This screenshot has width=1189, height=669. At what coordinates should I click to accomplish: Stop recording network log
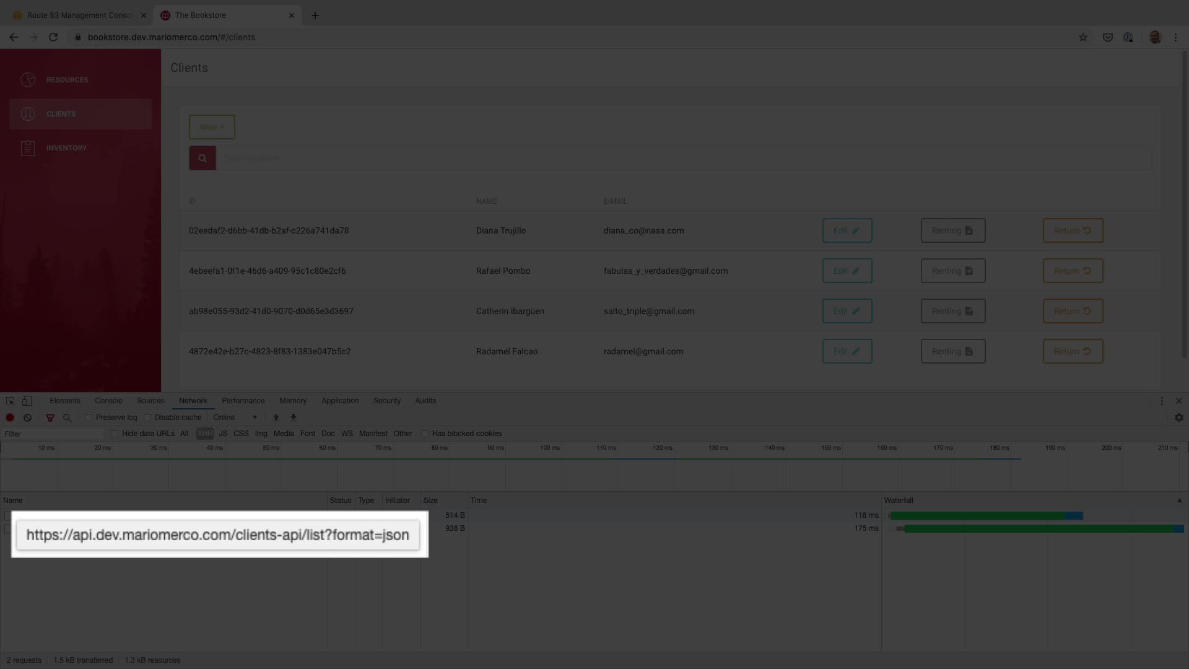[10, 418]
